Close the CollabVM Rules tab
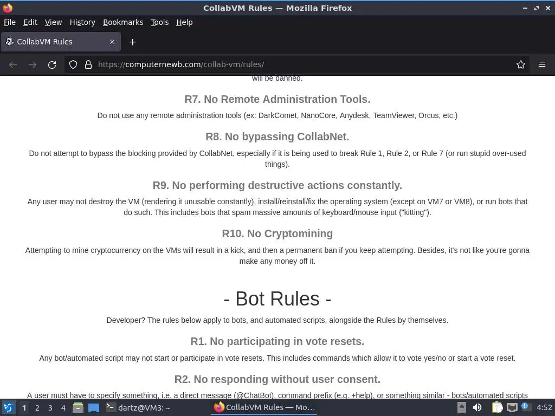 (112, 42)
